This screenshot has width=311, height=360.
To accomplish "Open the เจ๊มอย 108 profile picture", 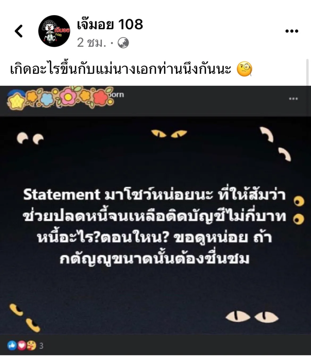I will [54, 31].
